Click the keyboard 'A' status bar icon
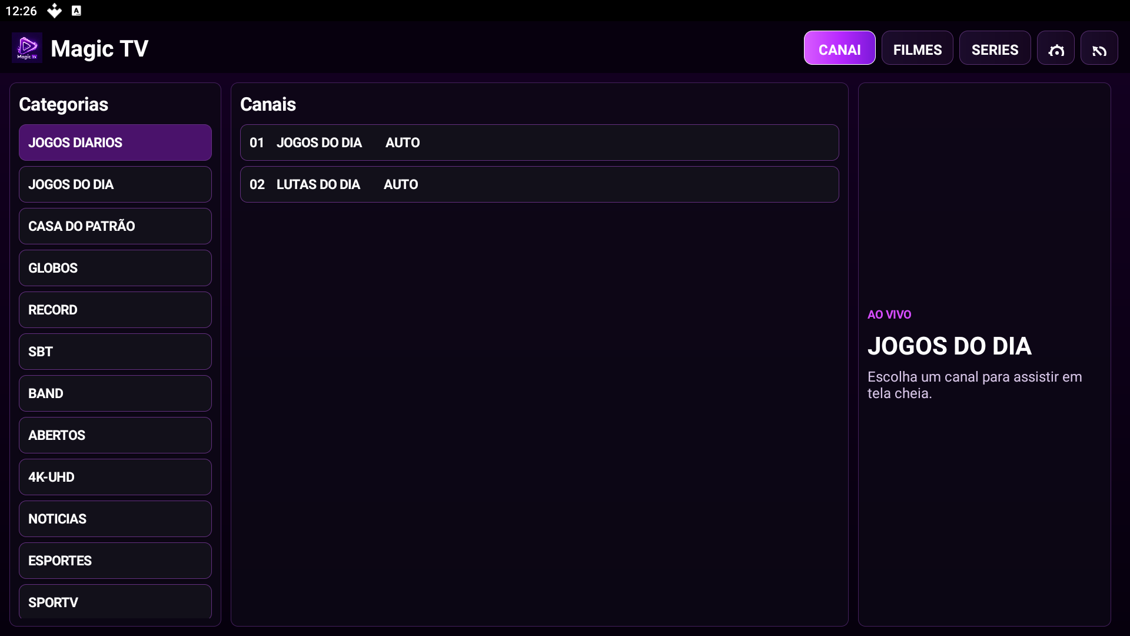Image resolution: width=1130 pixels, height=636 pixels. tap(77, 11)
